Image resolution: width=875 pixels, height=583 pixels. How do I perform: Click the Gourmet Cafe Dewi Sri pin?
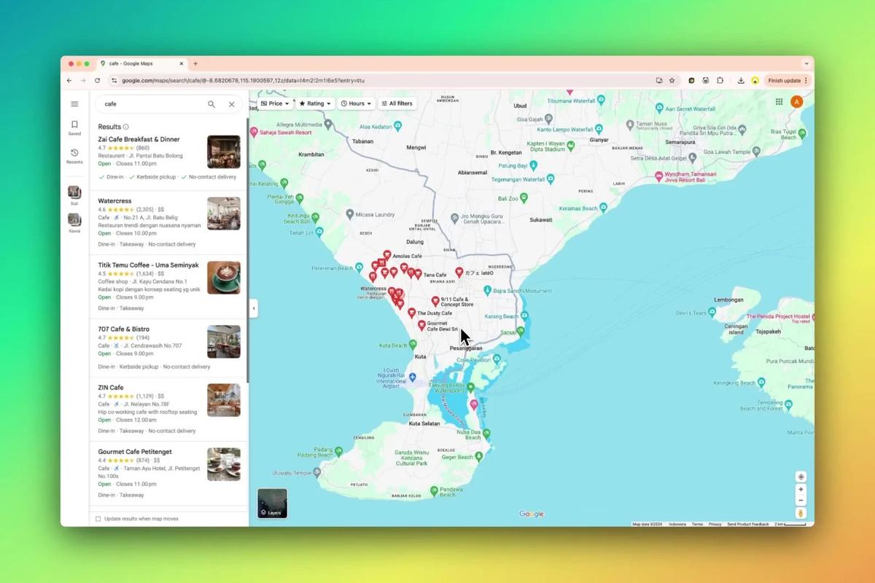421,325
